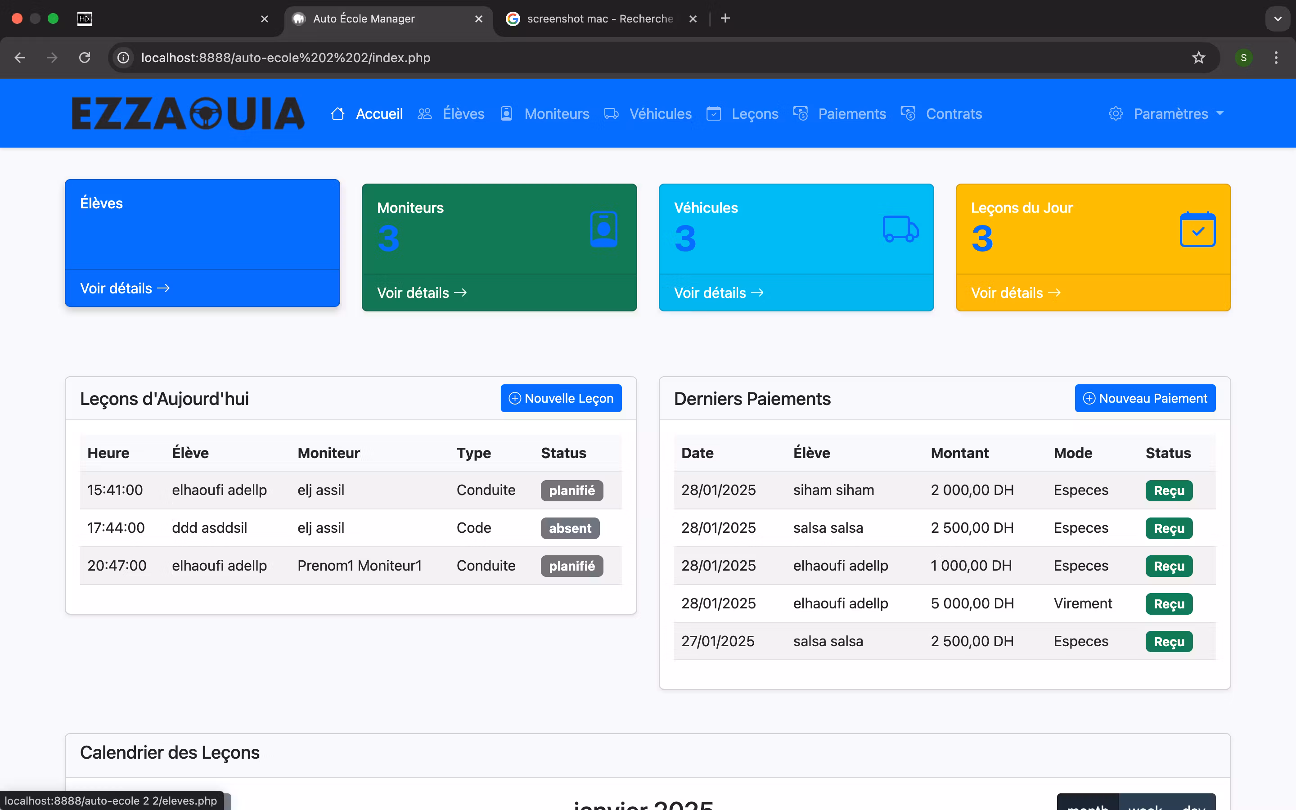This screenshot has width=1296, height=810.
Task: Click the Élèves people icon in navbar
Action: tap(425, 113)
